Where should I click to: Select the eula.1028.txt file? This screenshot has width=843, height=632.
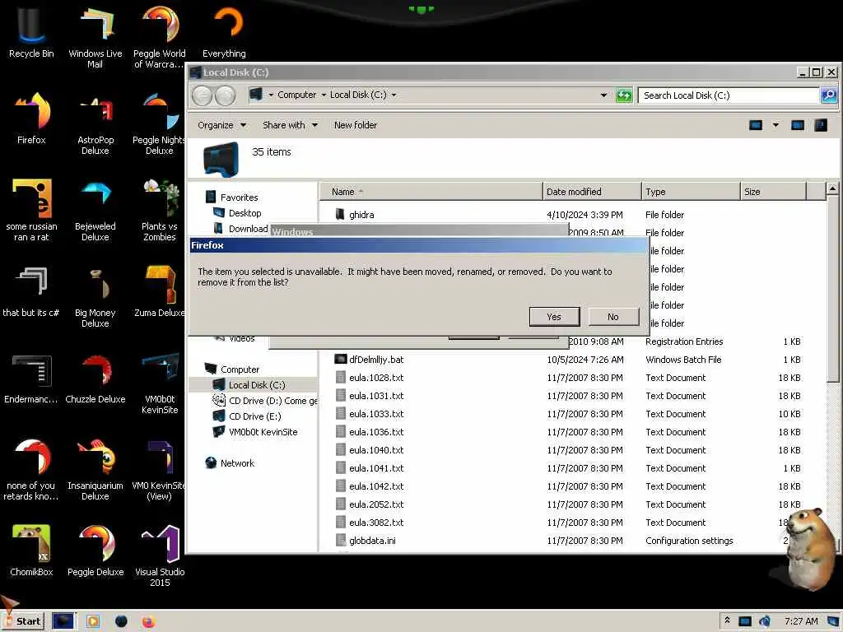(x=375, y=378)
